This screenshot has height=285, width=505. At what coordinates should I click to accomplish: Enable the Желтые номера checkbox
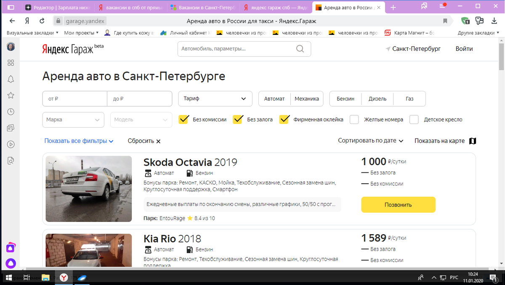[354, 119]
